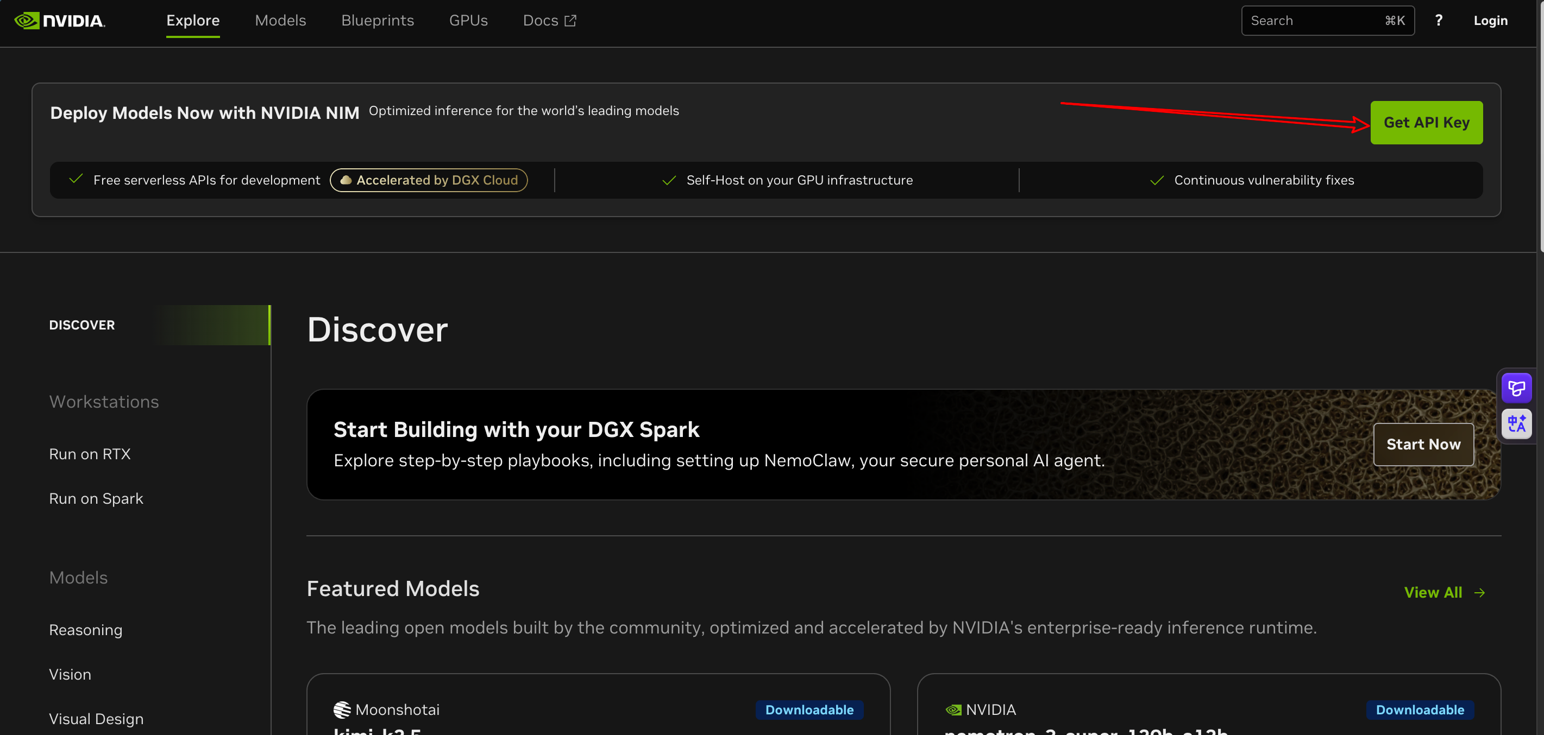Click the leading open models description text
The height and width of the screenshot is (735, 1544).
812,628
